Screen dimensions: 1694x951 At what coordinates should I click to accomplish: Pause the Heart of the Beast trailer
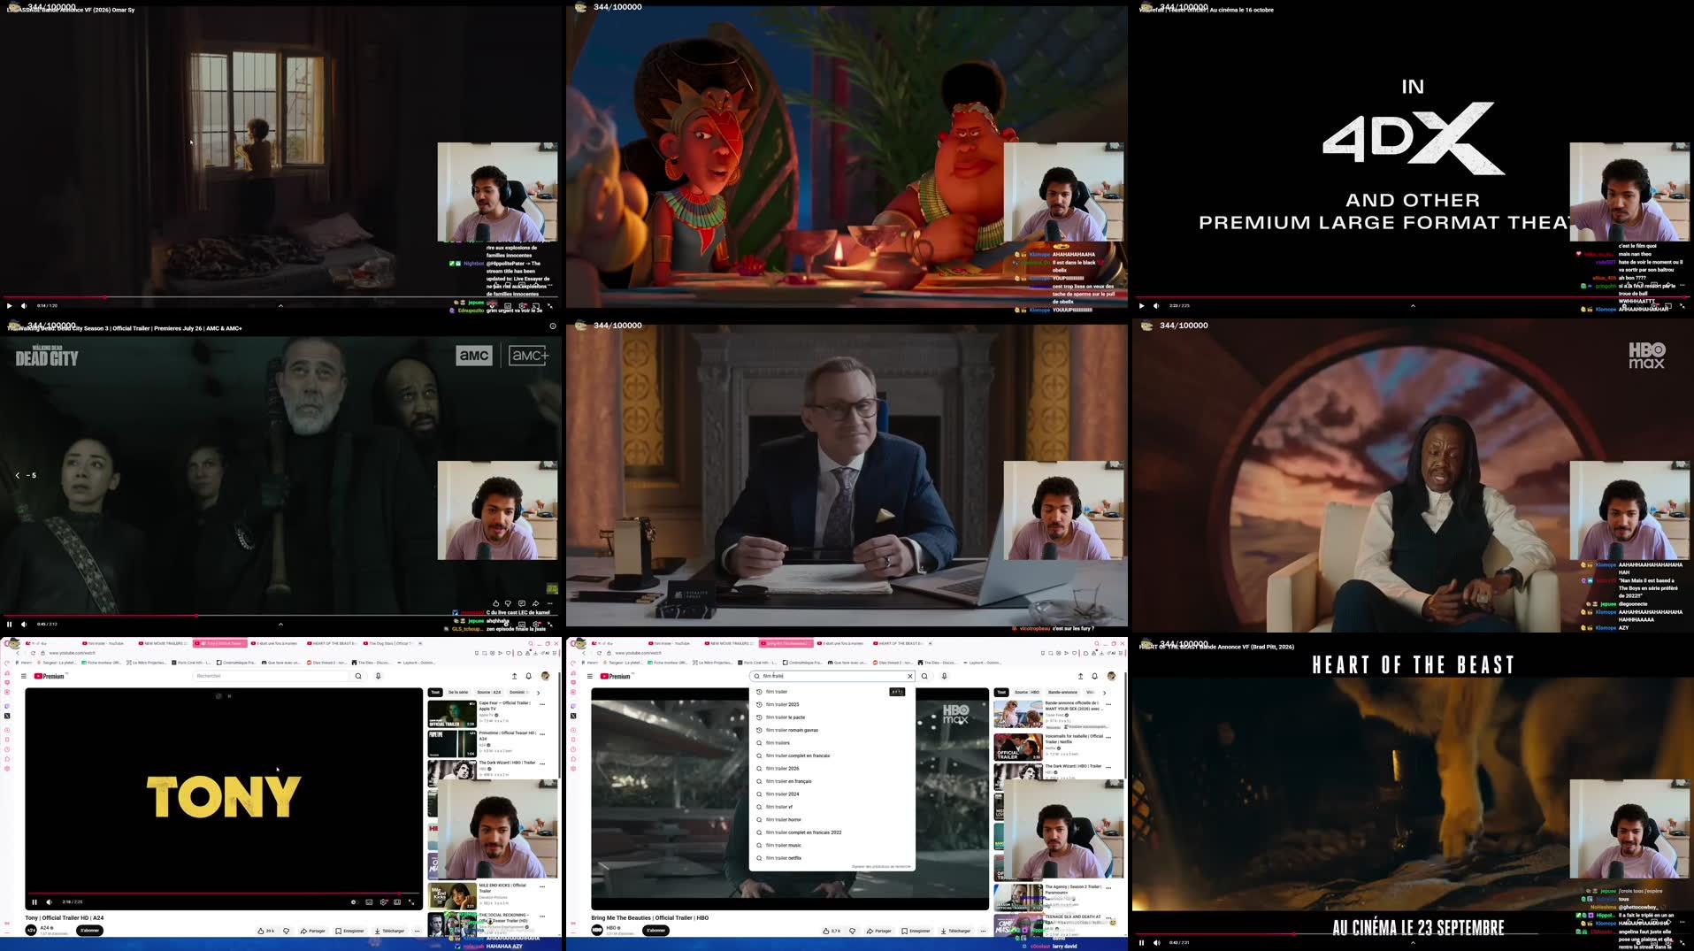1142,942
